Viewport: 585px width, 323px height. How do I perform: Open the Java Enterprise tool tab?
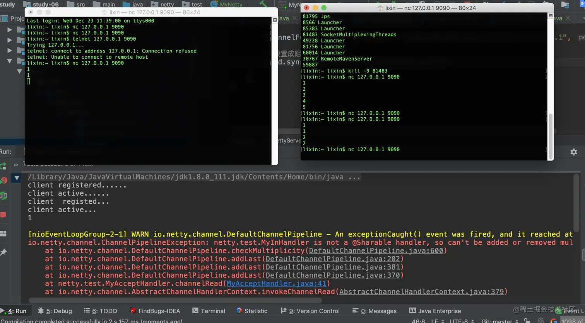click(435, 311)
